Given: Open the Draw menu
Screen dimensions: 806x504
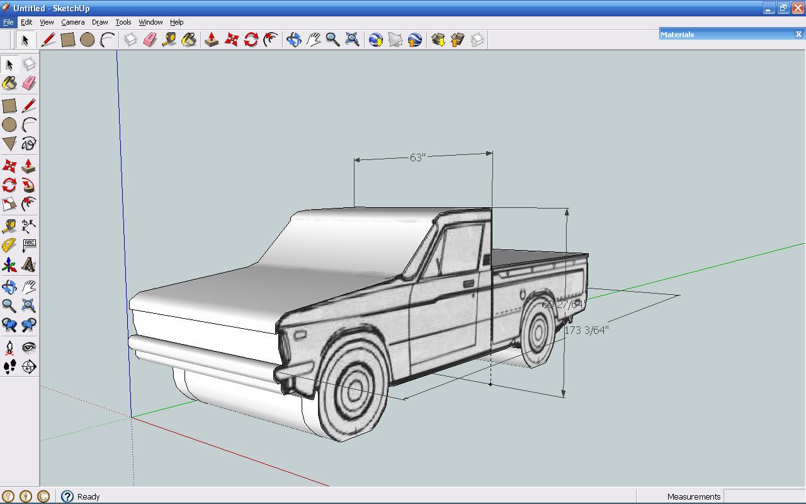Looking at the screenshot, I should coord(99,22).
